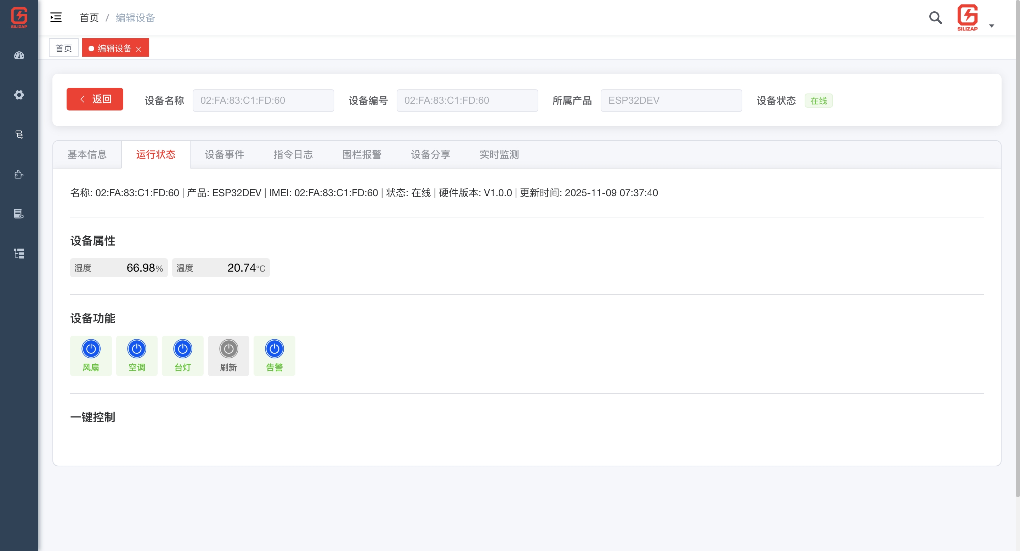Click the database-tree sidebar icon

click(x=19, y=135)
